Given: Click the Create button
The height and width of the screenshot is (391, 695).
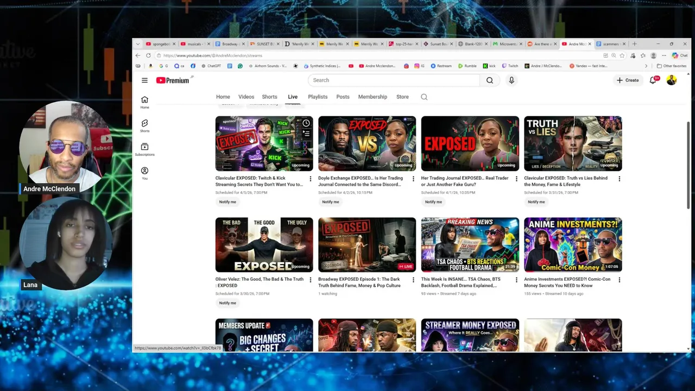Looking at the screenshot, I should [628, 80].
